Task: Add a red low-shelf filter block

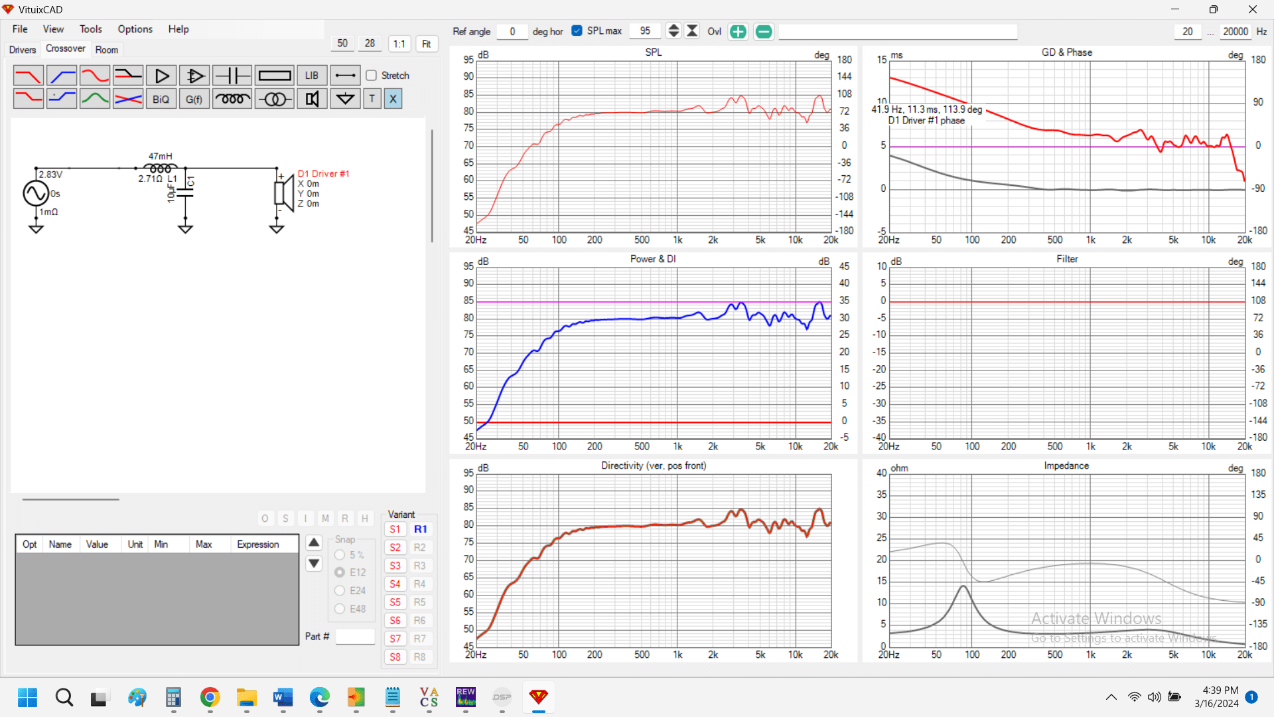Action: [x=28, y=99]
